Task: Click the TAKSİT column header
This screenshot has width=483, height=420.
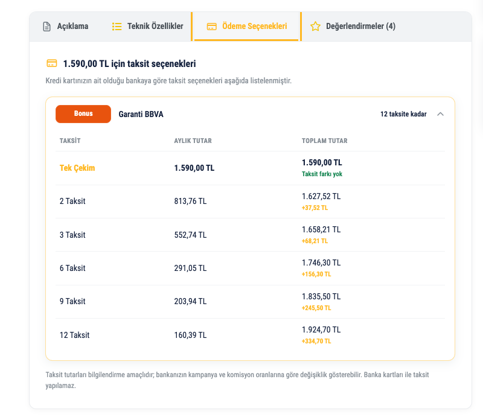Action: 70,141
